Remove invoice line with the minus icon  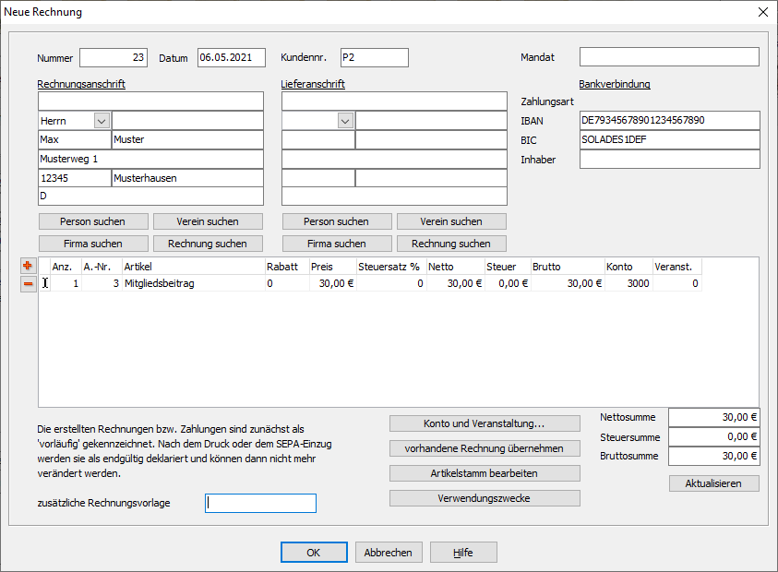28,284
